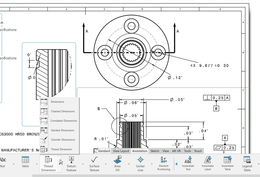Image resolution: width=260 pixels, height=177 pixels.
Task: Choose the Area Fill tool
Action: coord(117,164)
